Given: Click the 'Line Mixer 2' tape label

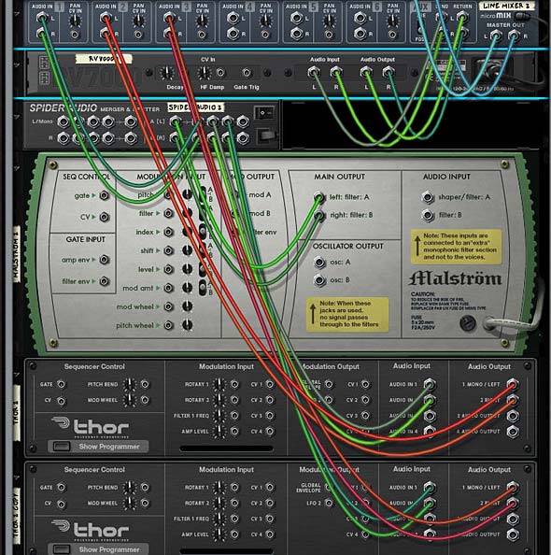Looking at the screenshot, I should [507, 6].
